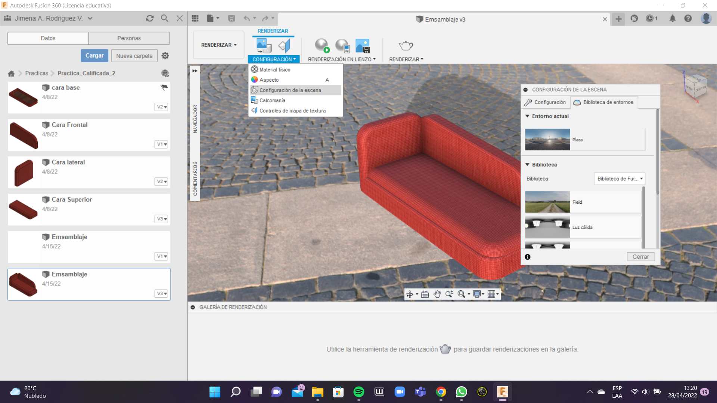Viewport: 717px width, 403px height.
Task: Collapse the Configuración de la Escena dialog
Action: click(525, 90)
